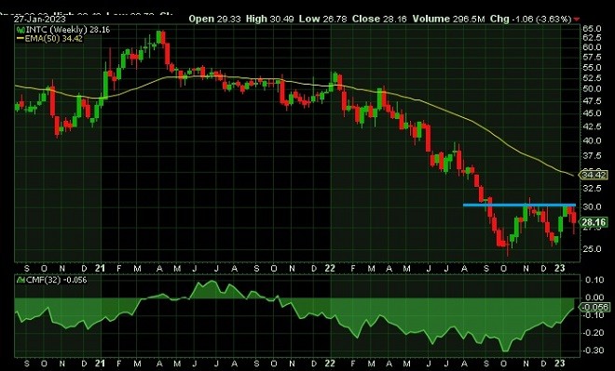Screen dimensions: 615x371
Task: Click the 25.0 price axis label
Action: 592,249
